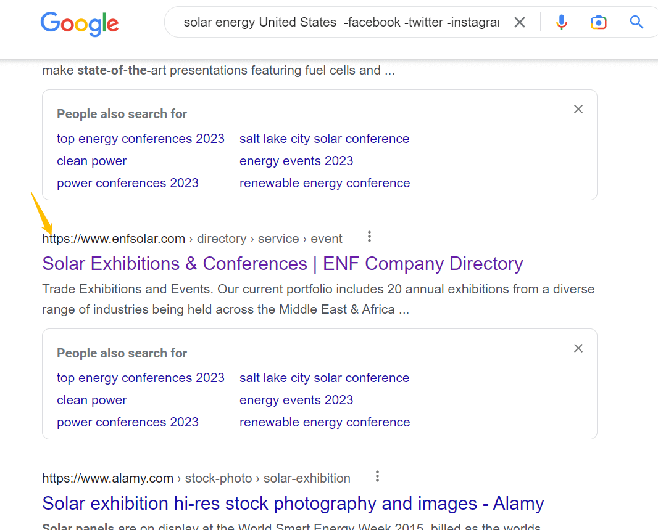Search 'top energy conferences 2023' in lower box
This screenshot has height=530, width=658.
pyautogui.click(x=141, y=378)
